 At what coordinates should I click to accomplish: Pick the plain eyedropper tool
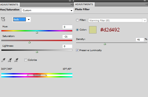[3, 60]
